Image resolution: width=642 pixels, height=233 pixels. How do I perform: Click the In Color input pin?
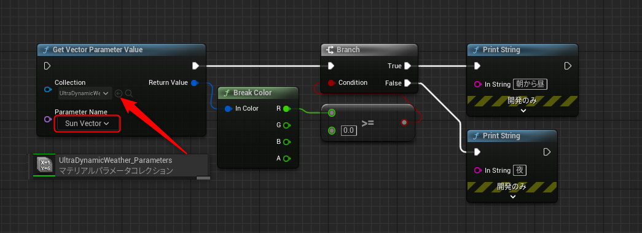click(229, 109)
